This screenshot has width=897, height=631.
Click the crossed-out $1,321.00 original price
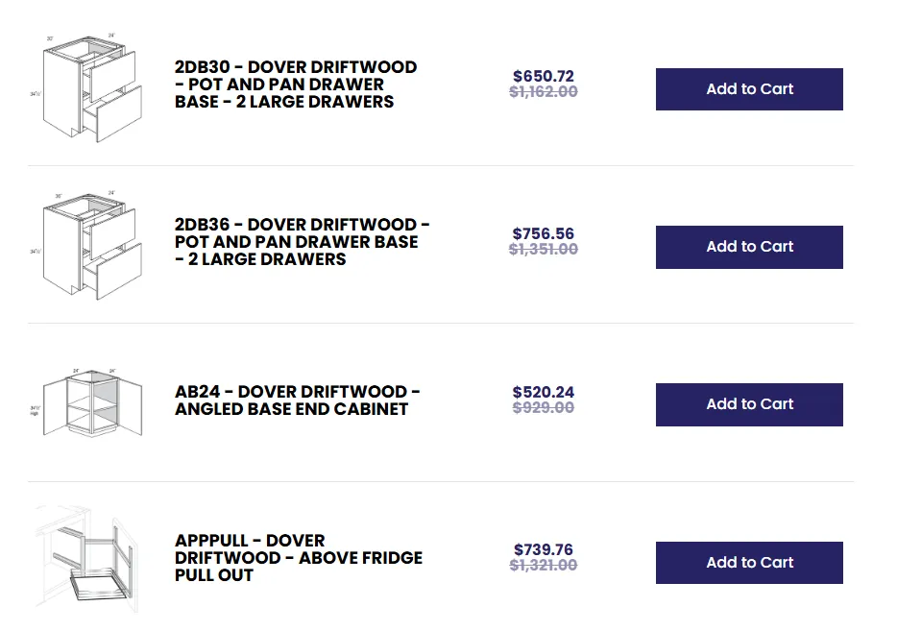[544, 566]
